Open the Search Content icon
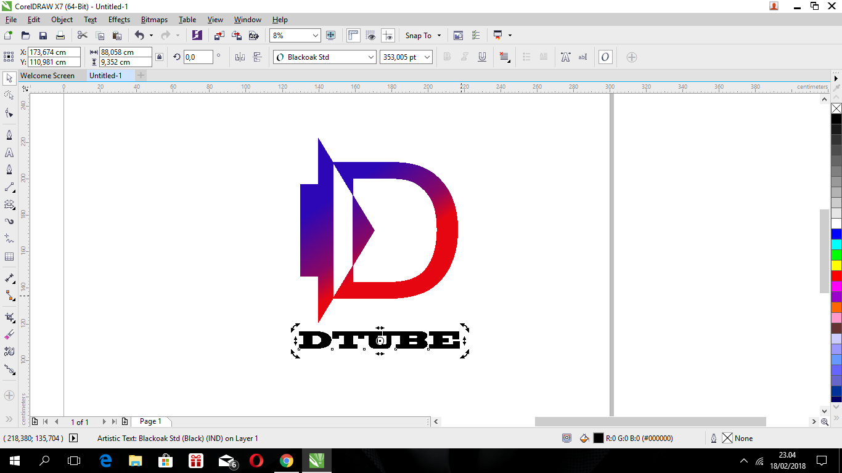 point(197,36)
